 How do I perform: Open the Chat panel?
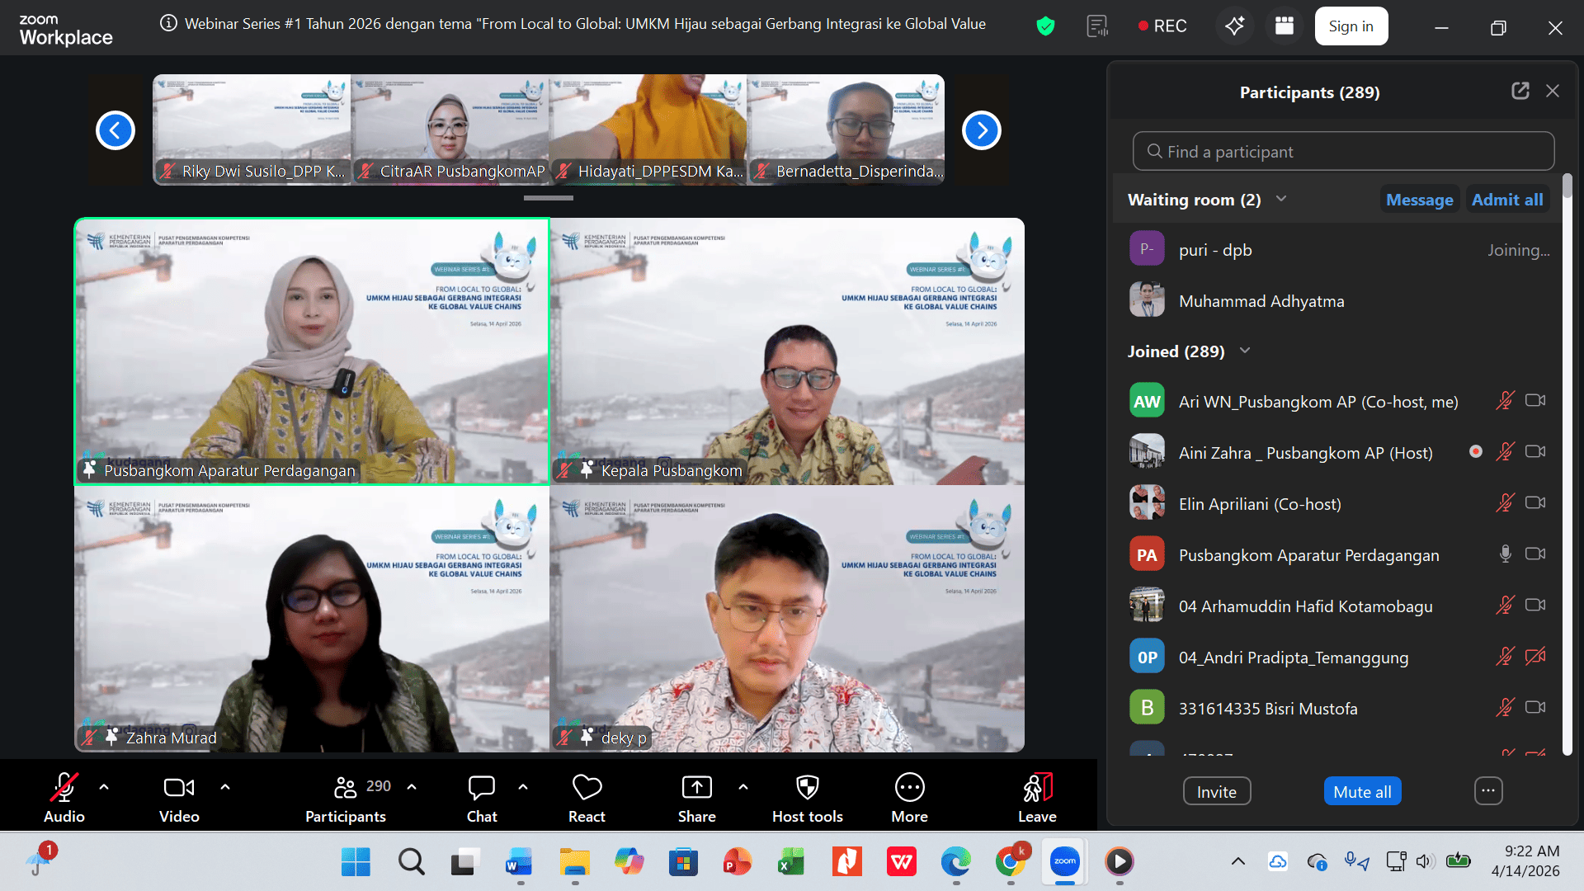(x=481, y=788)
